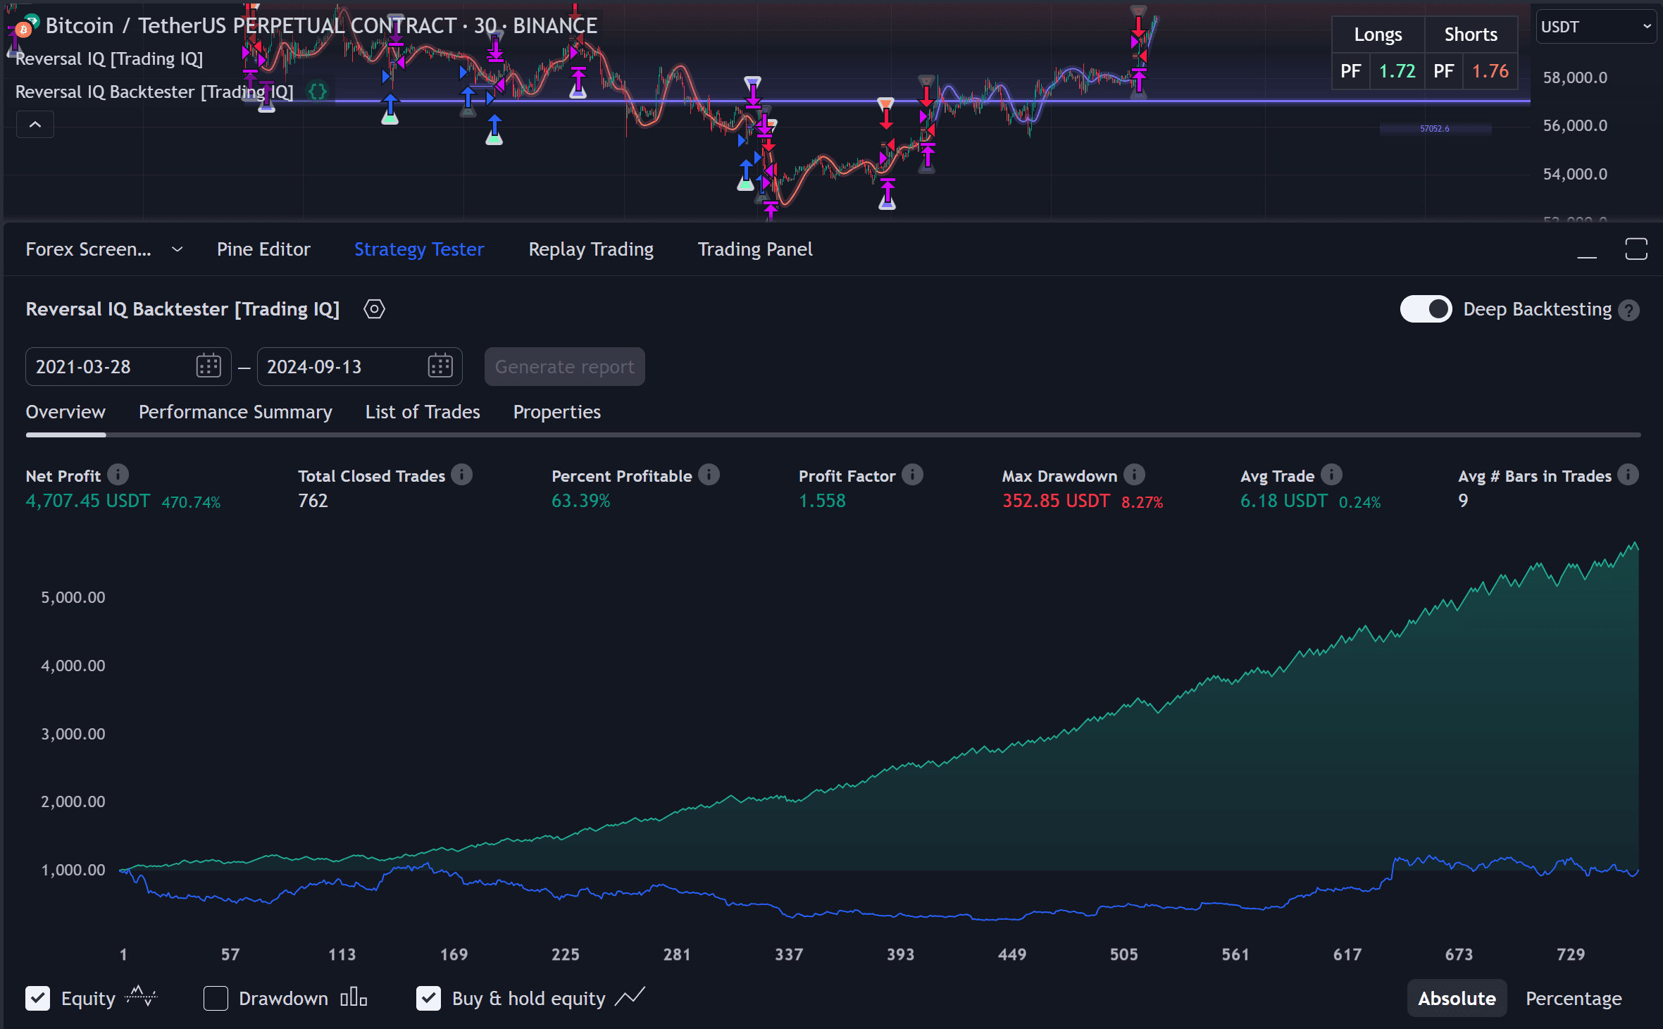Open start date calendar picker icon
Image resolution: width=1663 pixels, height=1029 pixels.
pos(208,366)
